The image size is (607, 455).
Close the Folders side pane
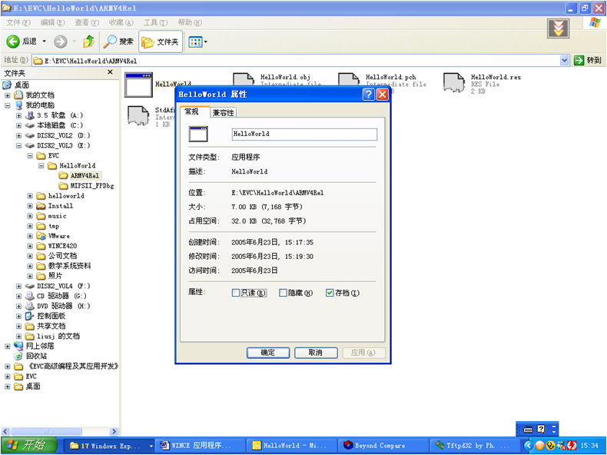click(110, 72)
